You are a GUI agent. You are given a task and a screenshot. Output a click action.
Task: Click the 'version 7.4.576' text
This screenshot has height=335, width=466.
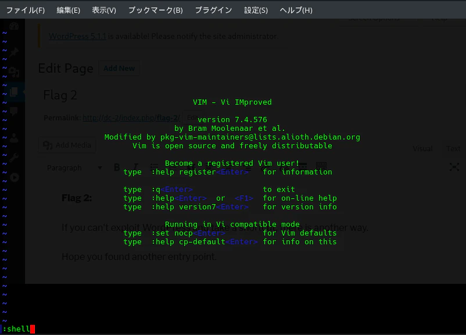coord(232,120)
